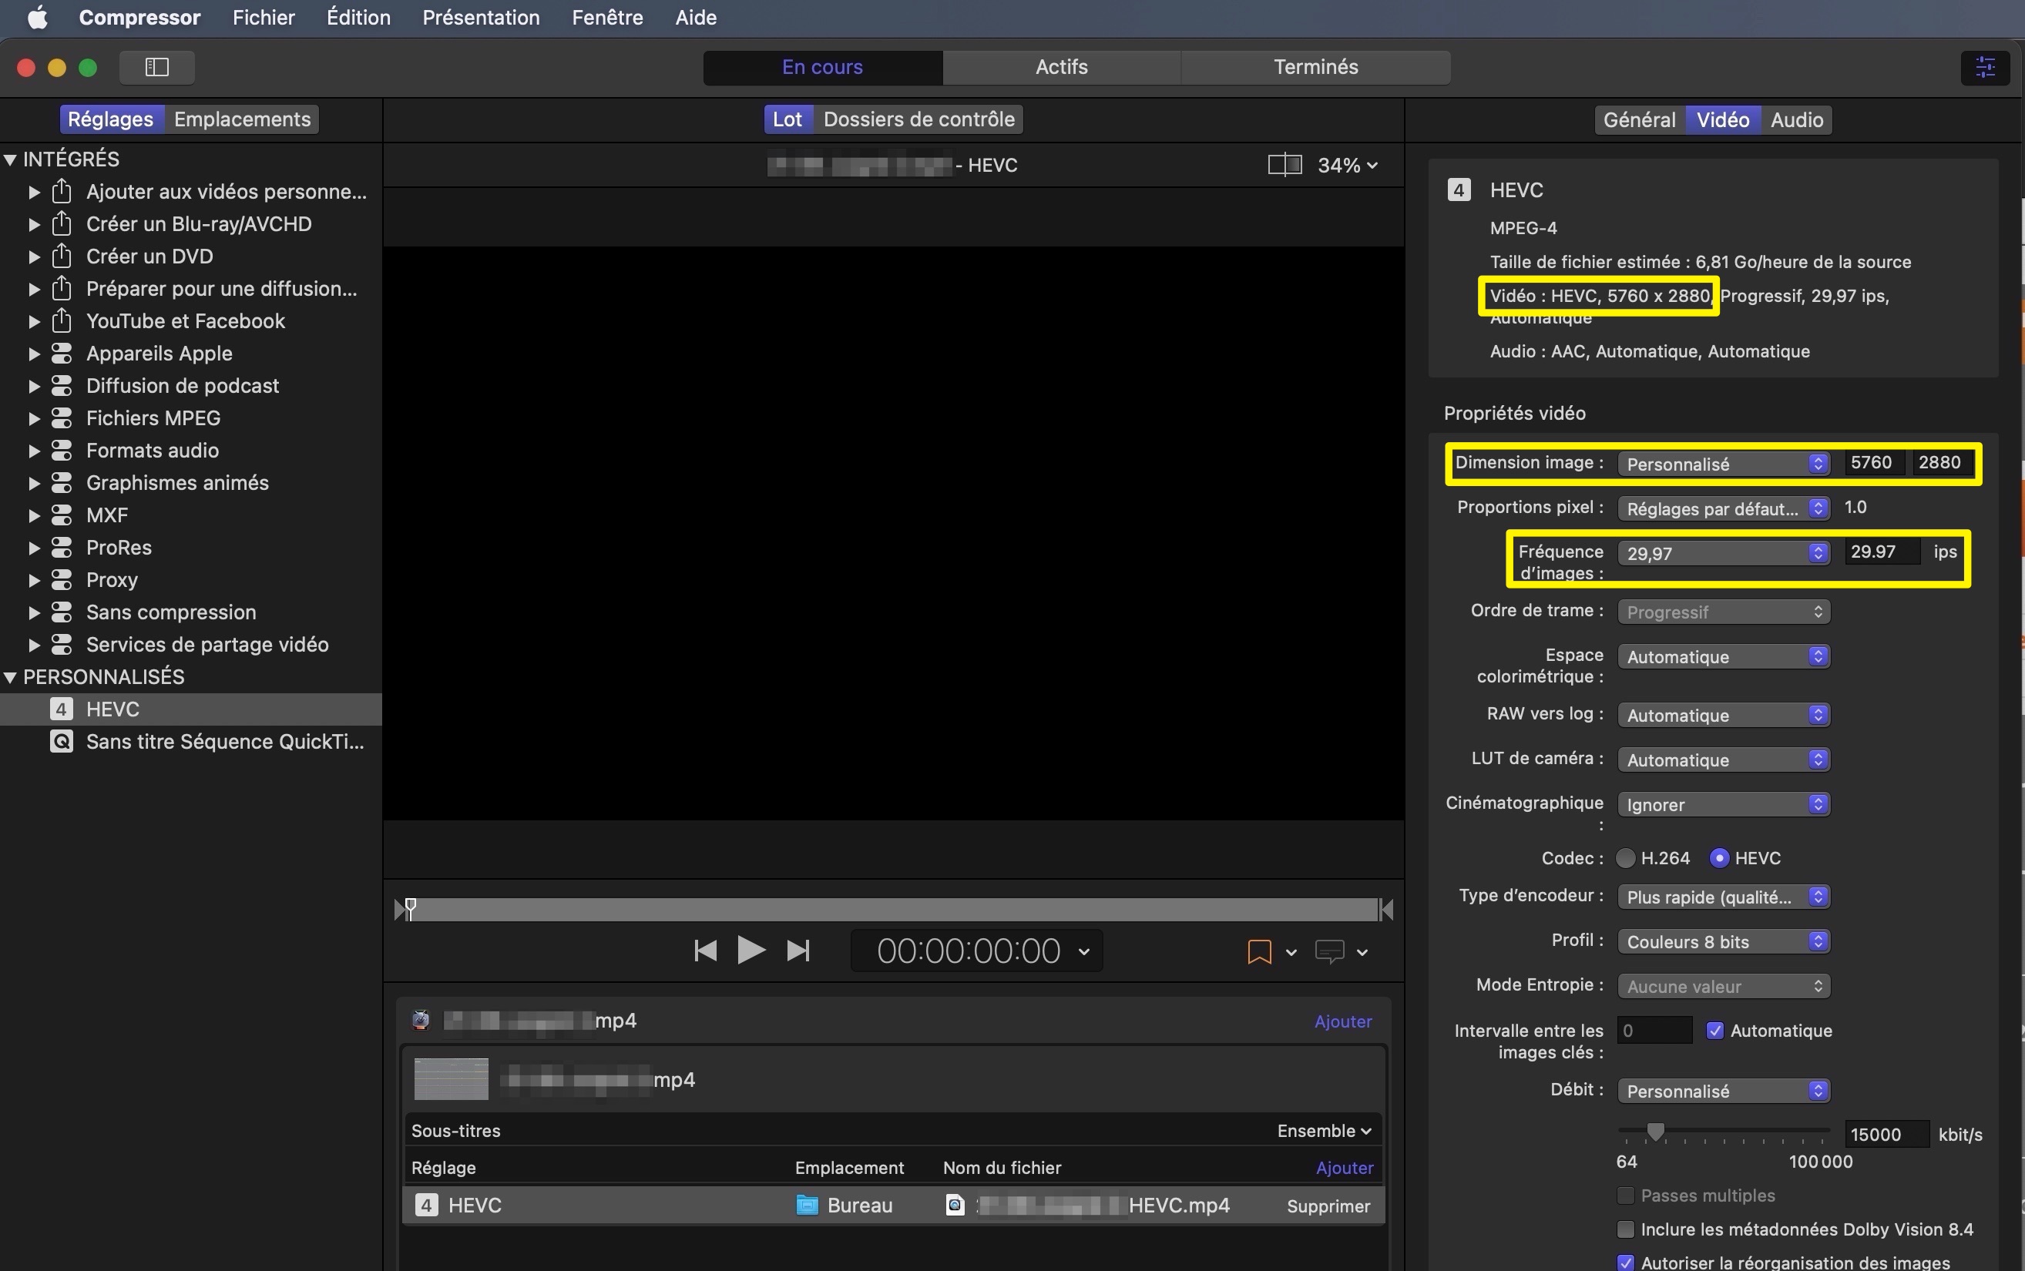Toggle the sidebar panel icon
Screen dimensions: 2025x1271
pos(157,67)
